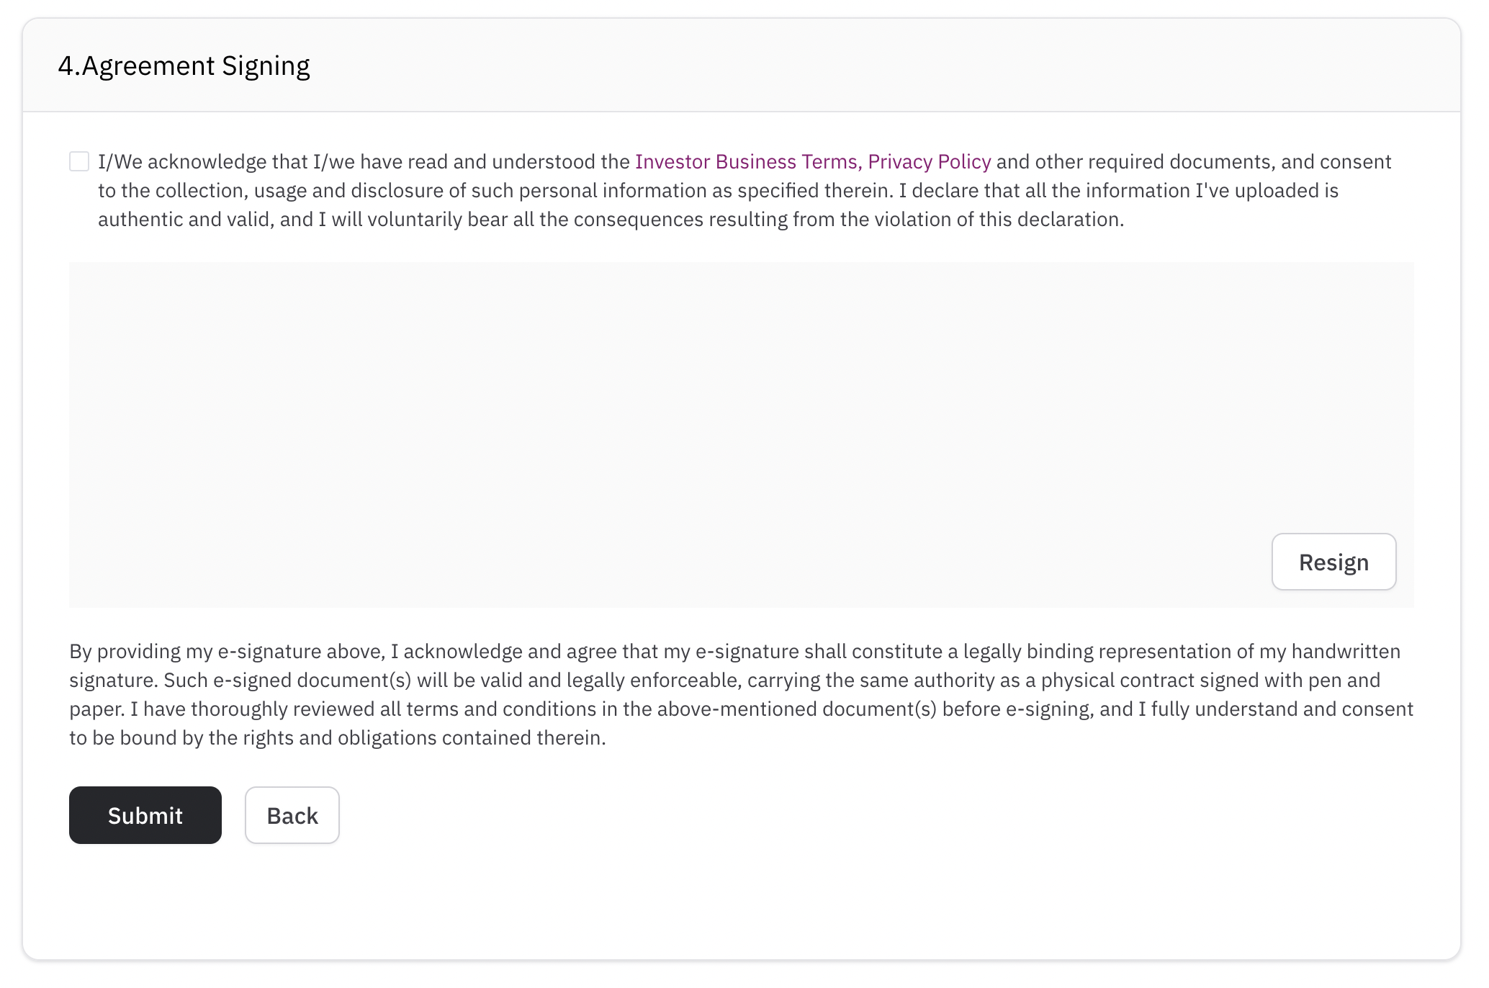Open the Investor Business Terms link

pos(748,161)
